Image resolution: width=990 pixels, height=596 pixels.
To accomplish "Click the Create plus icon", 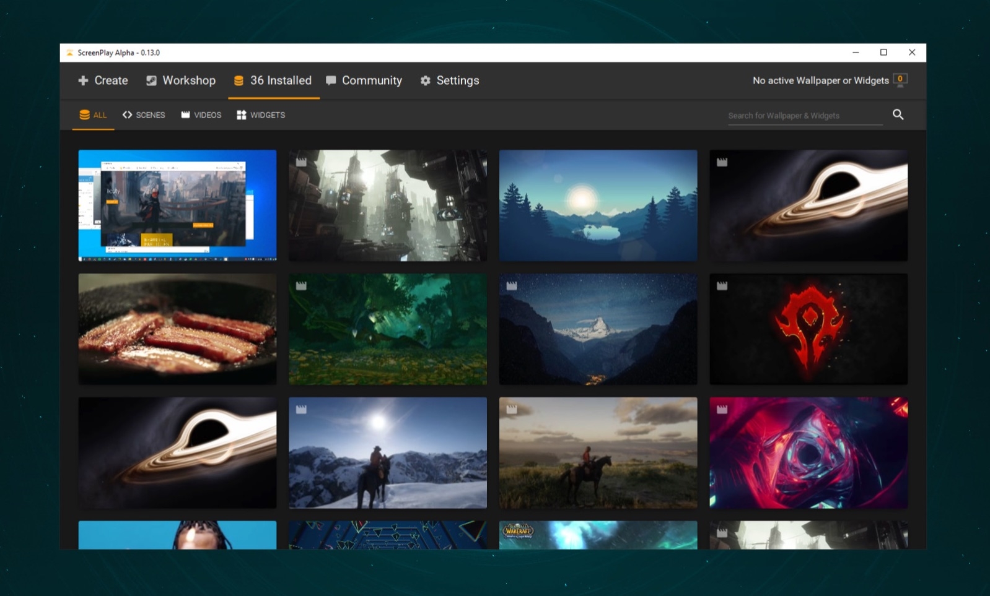I will (x=83, y=80).
